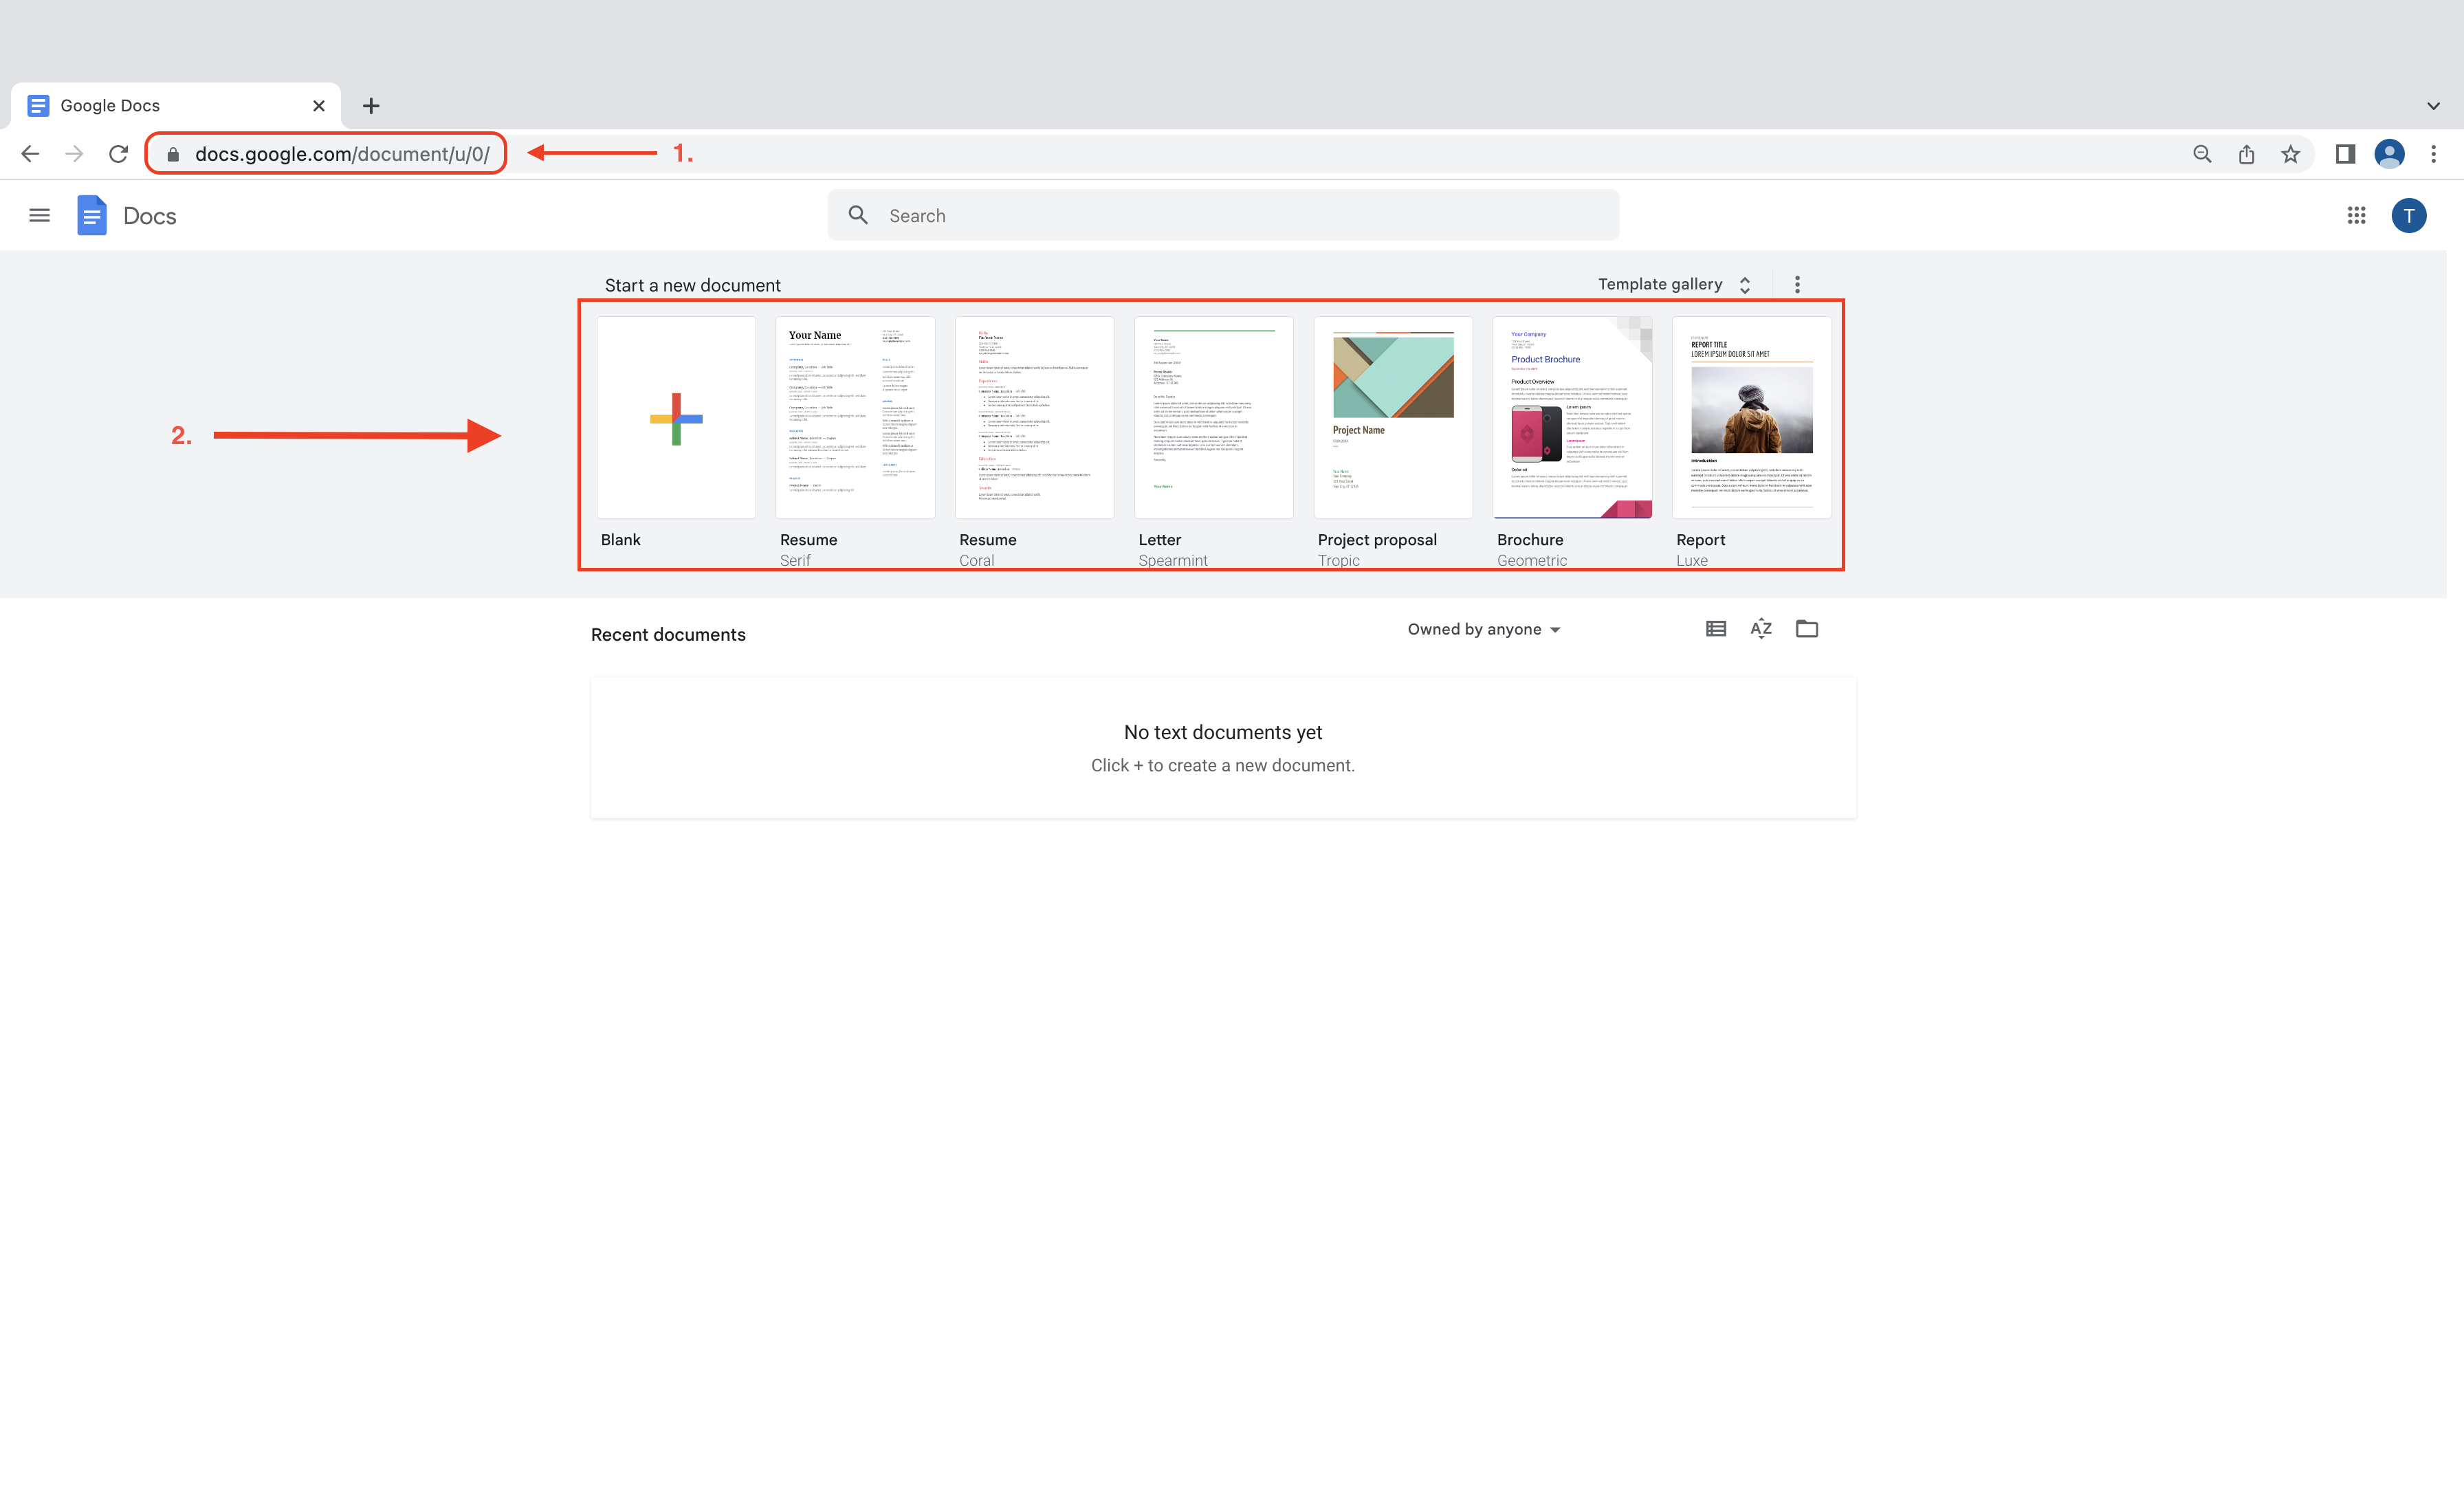
Task: Open the main hamburger menu
Action: point(39,215)
